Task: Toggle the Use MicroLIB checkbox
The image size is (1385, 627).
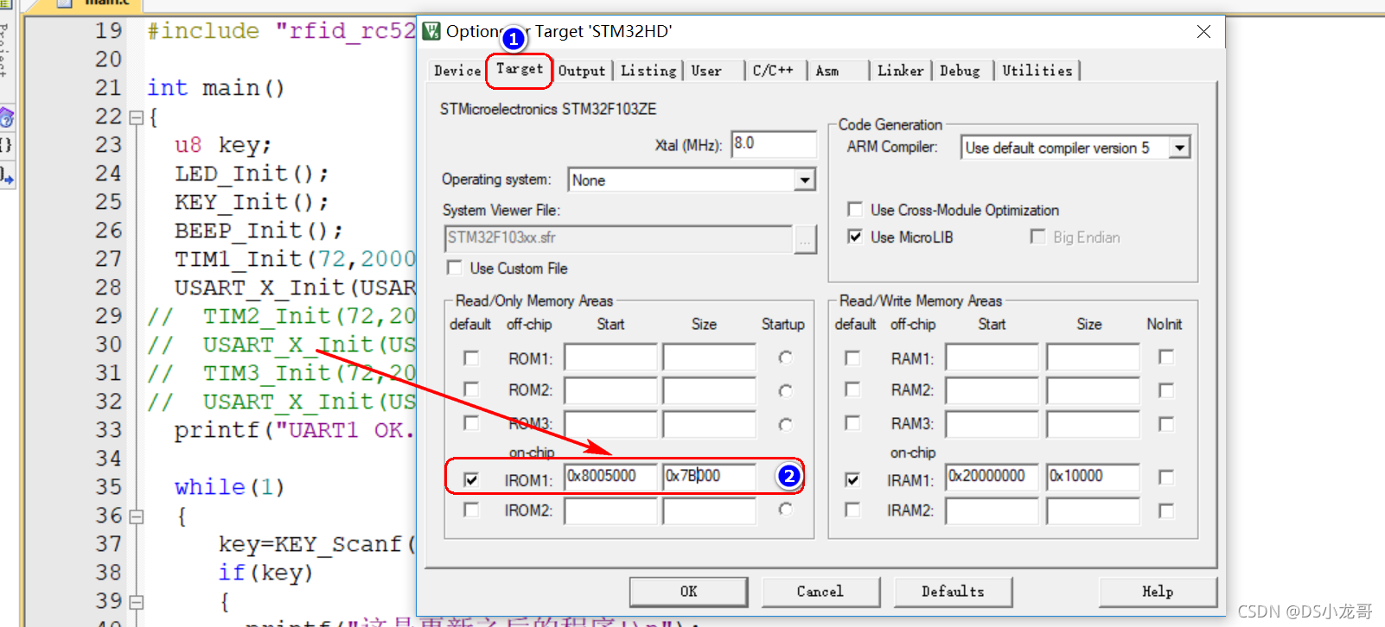Action: [x=855, y=237]
